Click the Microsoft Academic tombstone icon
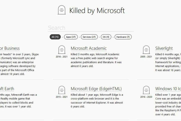 [x=62, y=50]
